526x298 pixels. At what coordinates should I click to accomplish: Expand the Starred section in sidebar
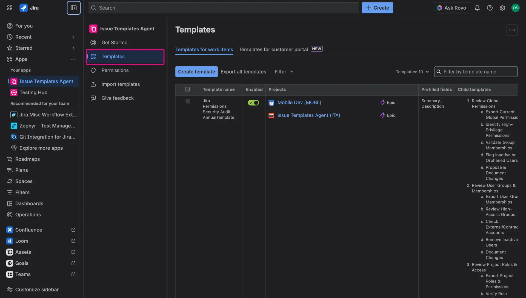(73, 48)
